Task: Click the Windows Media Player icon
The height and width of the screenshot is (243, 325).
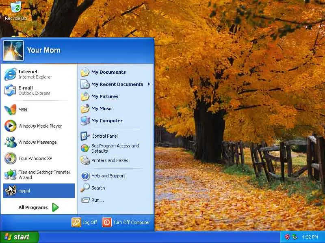Action: click(10, 126)
